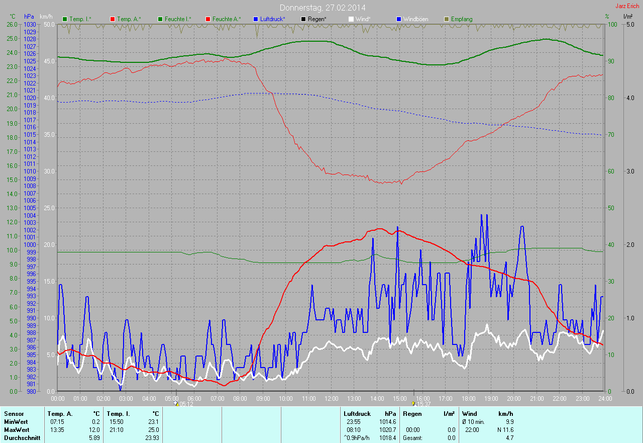The width and height of the screenshot is (643, 443).
Task: Click the 'Temp. A.' table column header
Action: 60,413
